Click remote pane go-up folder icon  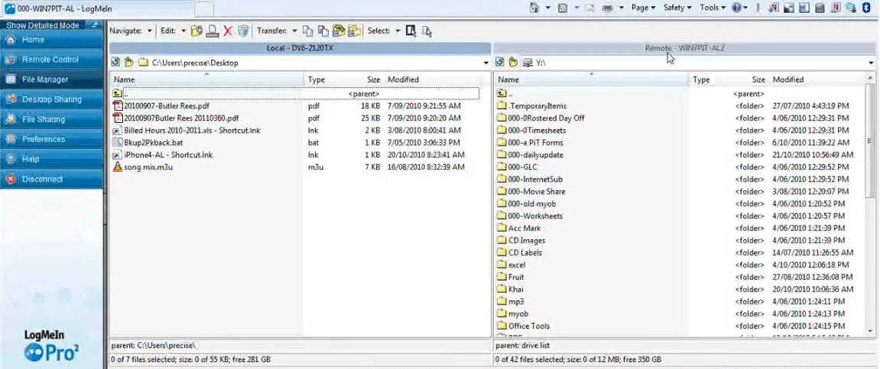click(x=513, y=63)
